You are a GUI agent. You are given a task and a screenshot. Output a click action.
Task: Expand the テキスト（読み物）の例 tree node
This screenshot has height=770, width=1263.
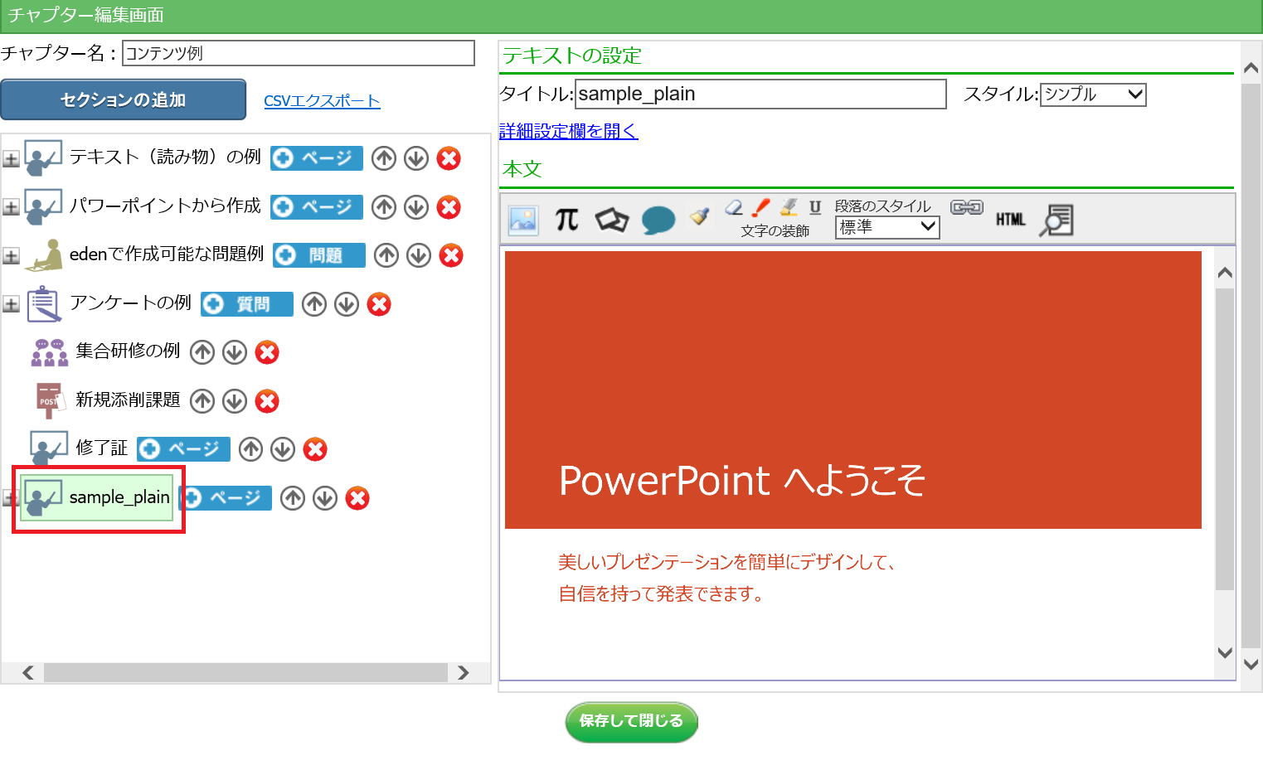[x=11, y=159]
